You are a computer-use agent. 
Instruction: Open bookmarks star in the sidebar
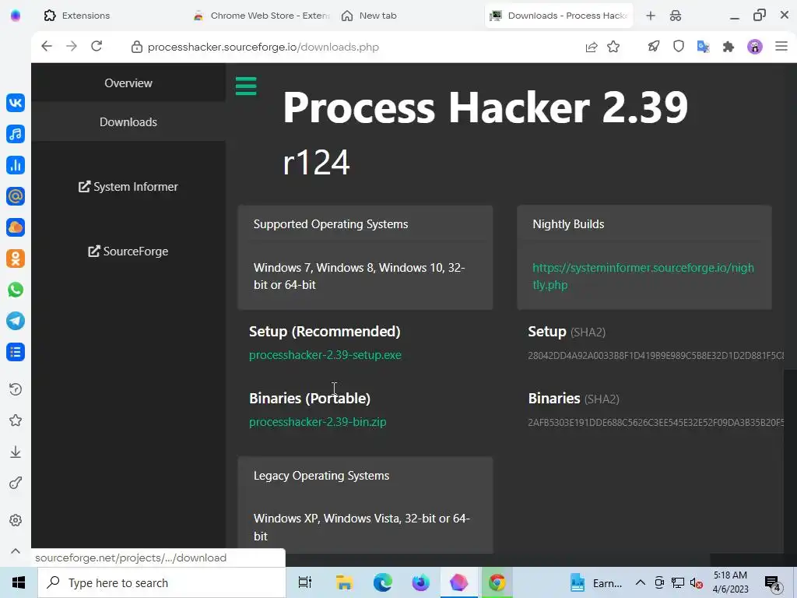16,420
